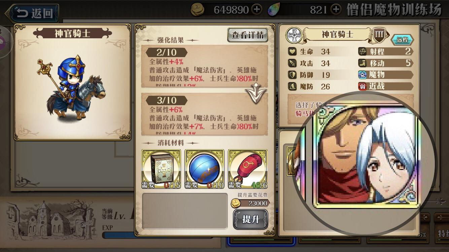Tap the rainbow crystal currency icon
The image size is (449, 252).
tap(274, 10)
